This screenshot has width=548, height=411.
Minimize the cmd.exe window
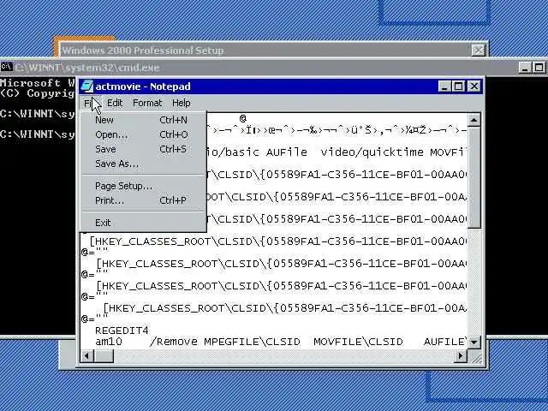(x=525, y=68)
